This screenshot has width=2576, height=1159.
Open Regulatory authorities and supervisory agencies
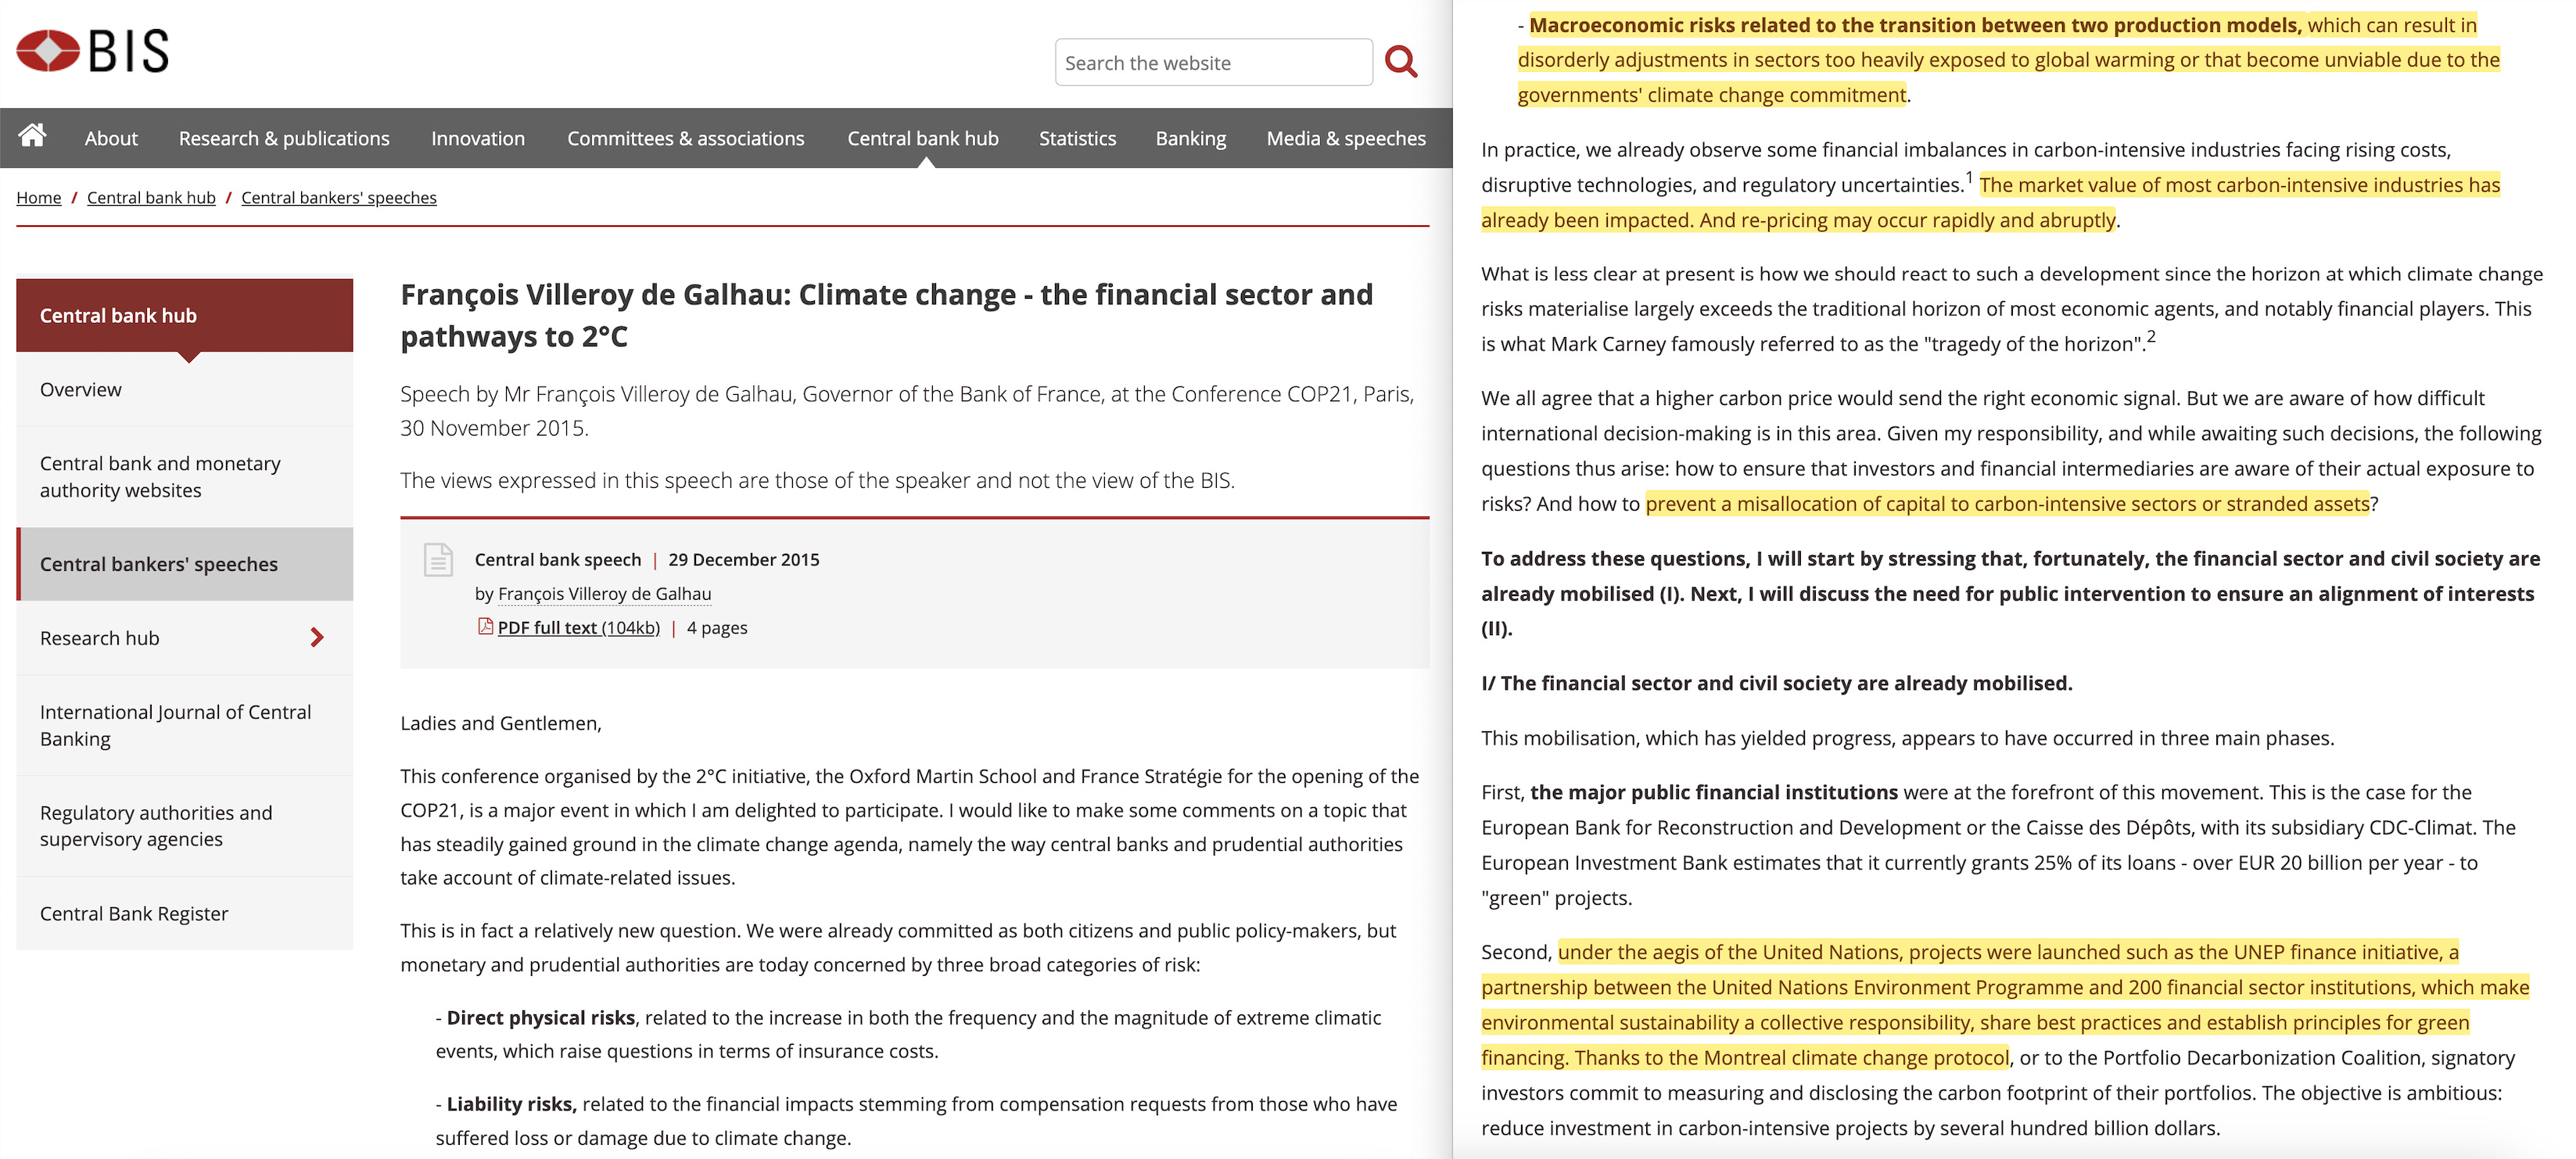coord(156,826)
